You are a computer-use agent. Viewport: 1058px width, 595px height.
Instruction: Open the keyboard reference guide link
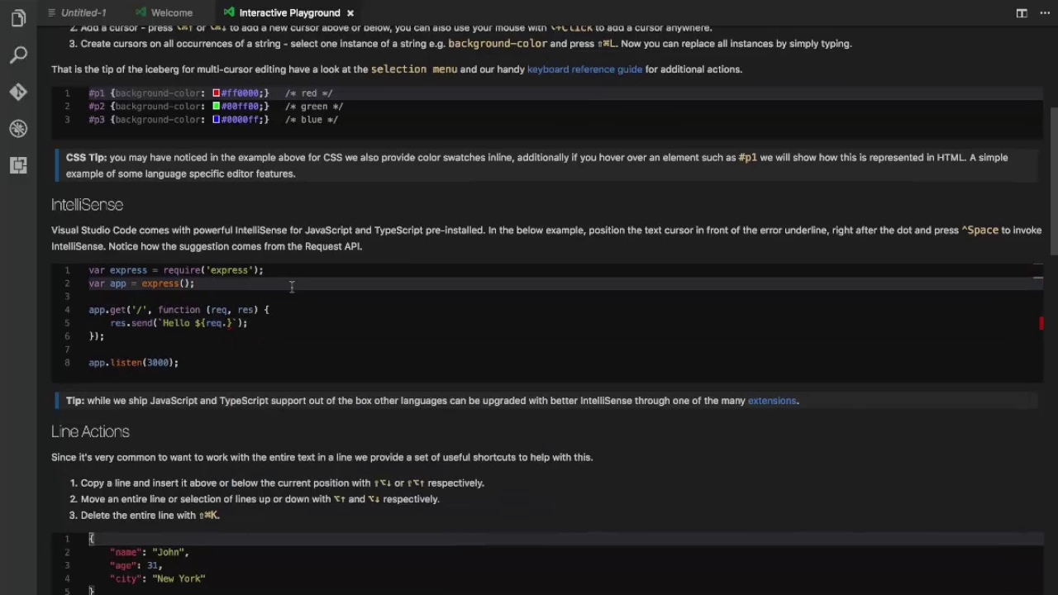coord(584,69)
